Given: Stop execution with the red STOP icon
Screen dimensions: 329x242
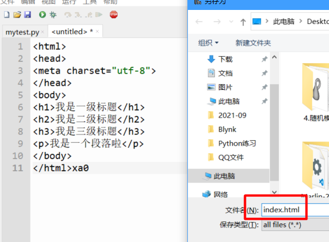Looking at the screenshot, I should [114, 15].
